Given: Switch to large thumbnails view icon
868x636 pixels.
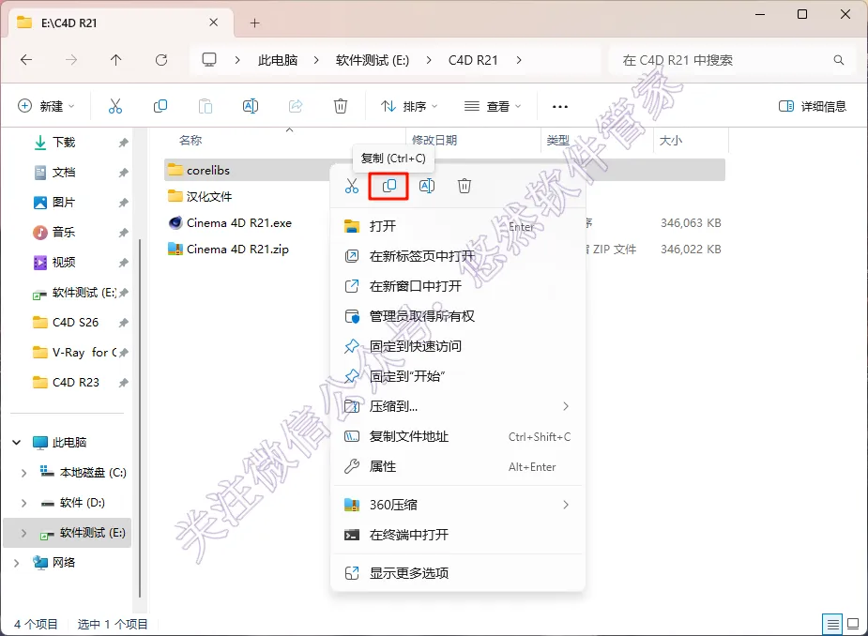Looking at the screenshot, I should (x=854, y=625).
